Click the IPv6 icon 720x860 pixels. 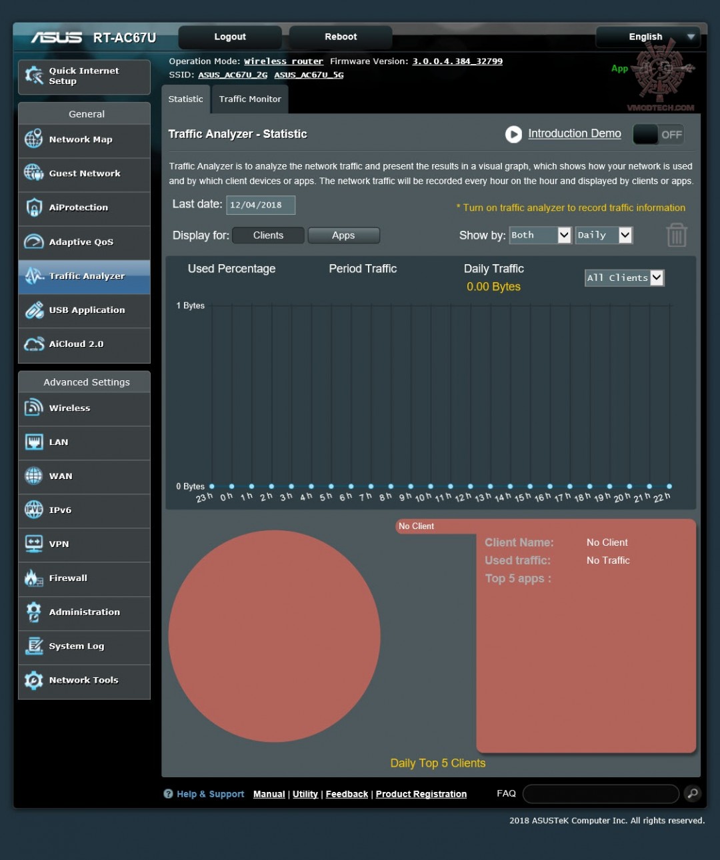click(x=34, y=510)
